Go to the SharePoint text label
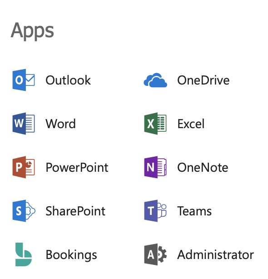 point(75,211)
